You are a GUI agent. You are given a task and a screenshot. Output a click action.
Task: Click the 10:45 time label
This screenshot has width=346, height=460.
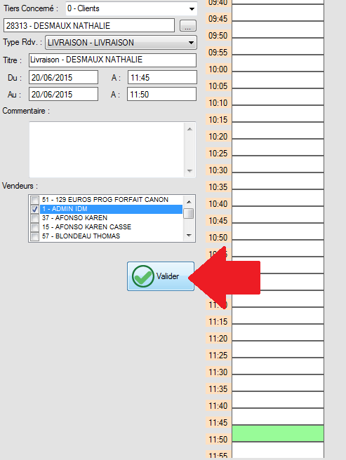tap(218, 221)
